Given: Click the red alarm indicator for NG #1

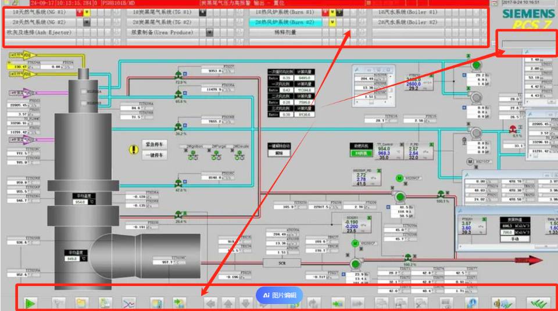Looking at the screenshot, I should tap(80, 12).
